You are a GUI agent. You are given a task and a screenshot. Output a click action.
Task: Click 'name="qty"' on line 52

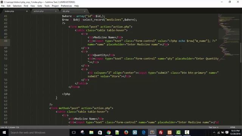tap(166, 59)
